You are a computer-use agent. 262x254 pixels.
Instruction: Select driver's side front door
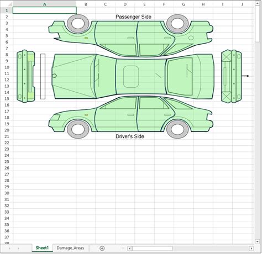point(116,114)
